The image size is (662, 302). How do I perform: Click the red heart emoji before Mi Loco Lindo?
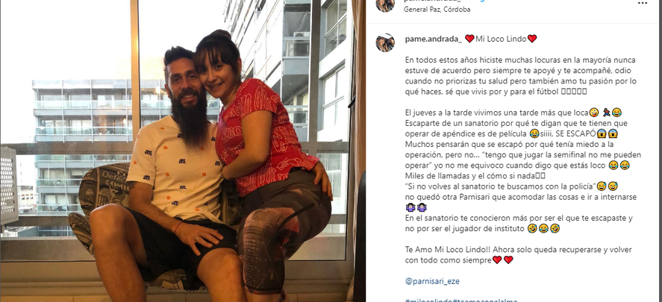point(469,39)
